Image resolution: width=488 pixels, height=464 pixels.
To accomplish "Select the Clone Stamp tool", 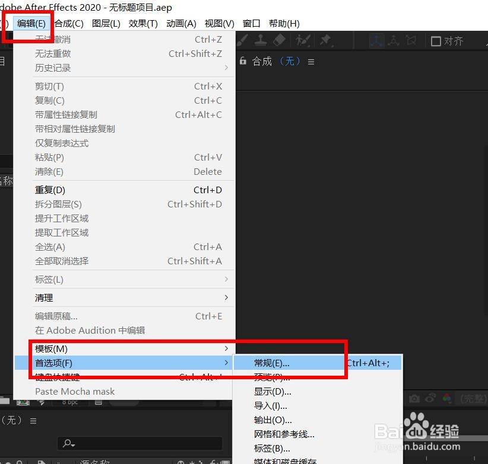I will 261,40.
